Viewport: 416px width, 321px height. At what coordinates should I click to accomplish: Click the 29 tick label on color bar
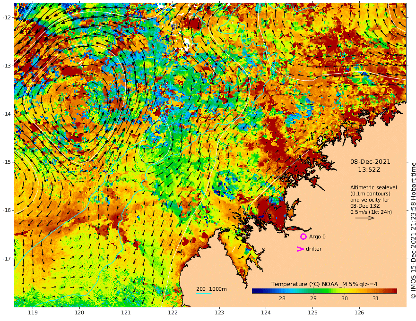point(313,298)
